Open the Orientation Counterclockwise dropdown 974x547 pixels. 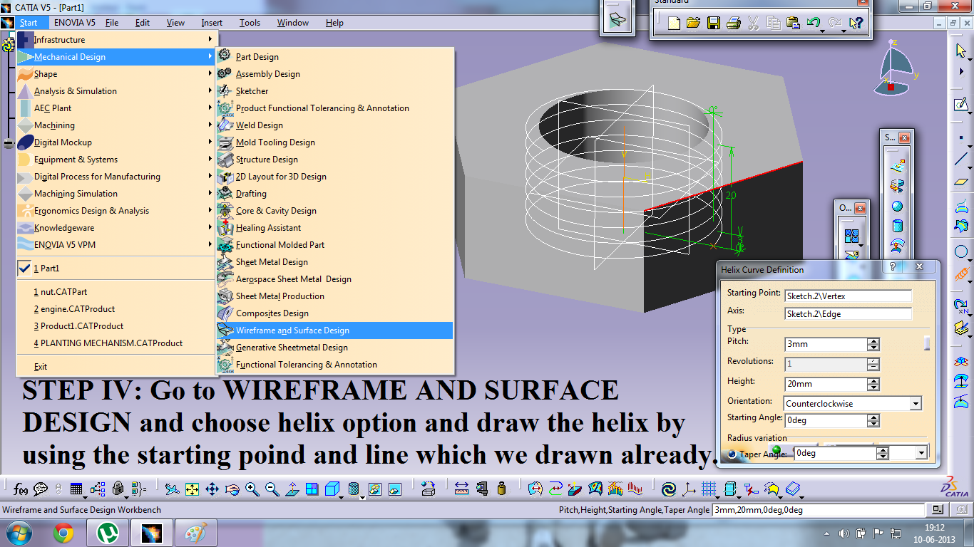[x=916, y=404]
